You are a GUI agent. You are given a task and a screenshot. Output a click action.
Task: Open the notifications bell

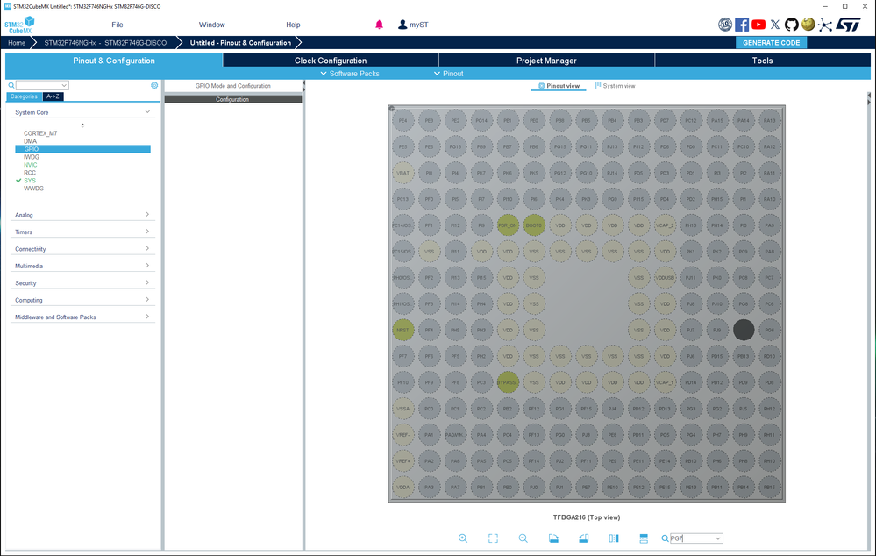pyautogui.click(x=379, y=25)
